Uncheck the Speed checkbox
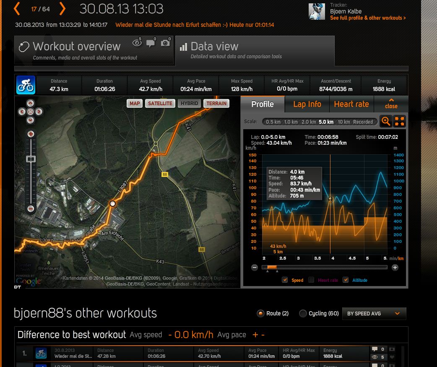Viewport: 437px width, 367px height. point(285,280)
